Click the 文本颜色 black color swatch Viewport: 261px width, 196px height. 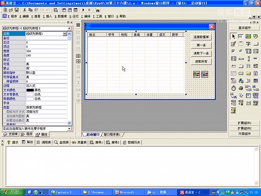click(x=30, y=90)
